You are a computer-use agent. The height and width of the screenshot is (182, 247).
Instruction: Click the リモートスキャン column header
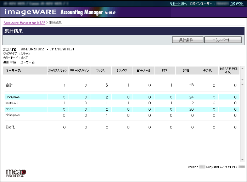(x=79, y=71)
